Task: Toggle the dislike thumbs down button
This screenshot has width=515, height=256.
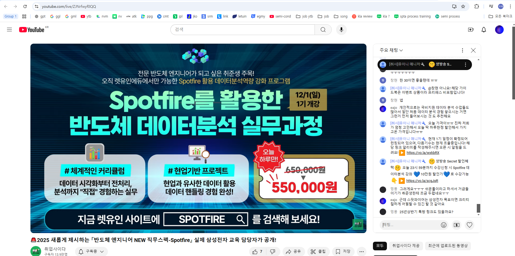Action: (273, 251)
